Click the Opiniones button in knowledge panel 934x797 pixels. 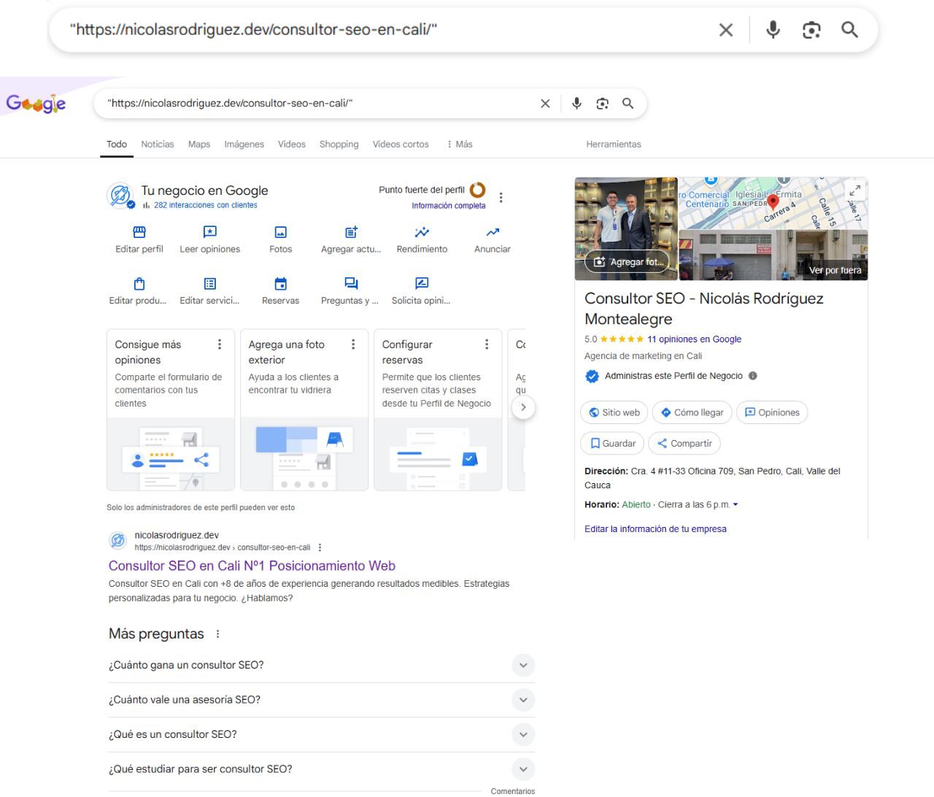pos(772,412)
